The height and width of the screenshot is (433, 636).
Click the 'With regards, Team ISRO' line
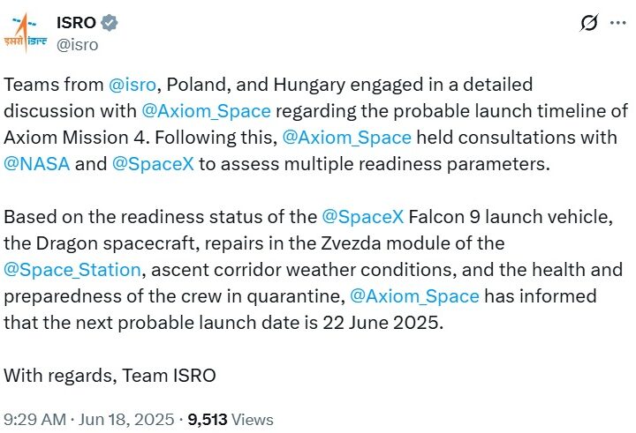[x=110, y=375]
